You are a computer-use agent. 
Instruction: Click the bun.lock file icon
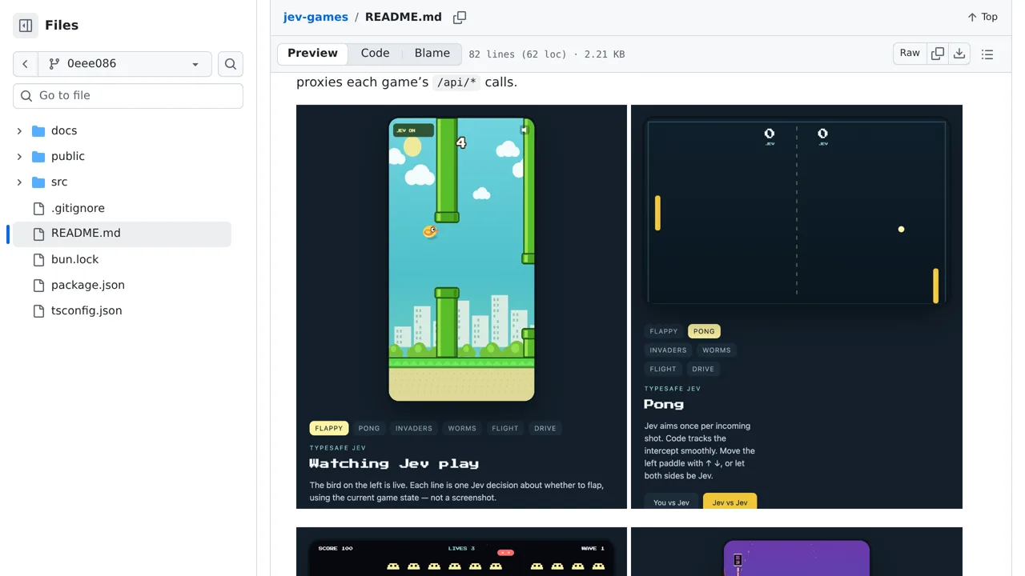(38, 259)
